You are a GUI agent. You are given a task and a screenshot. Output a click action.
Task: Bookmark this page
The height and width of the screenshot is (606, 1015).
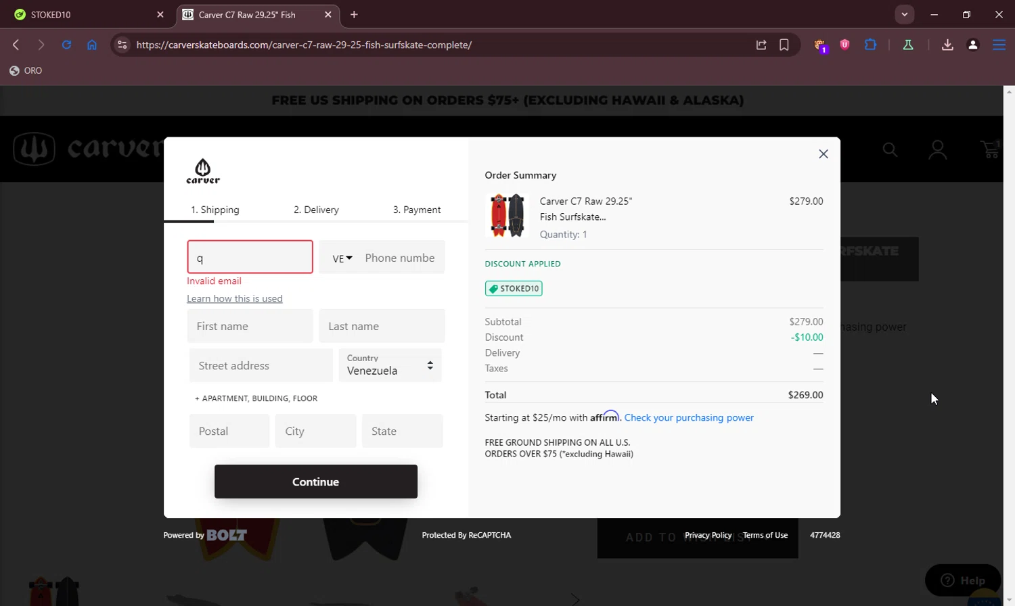784,45
